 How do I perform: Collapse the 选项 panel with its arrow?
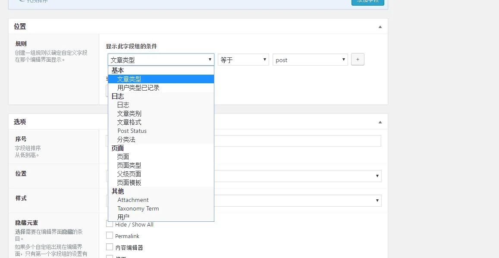(x=380, y=121)
